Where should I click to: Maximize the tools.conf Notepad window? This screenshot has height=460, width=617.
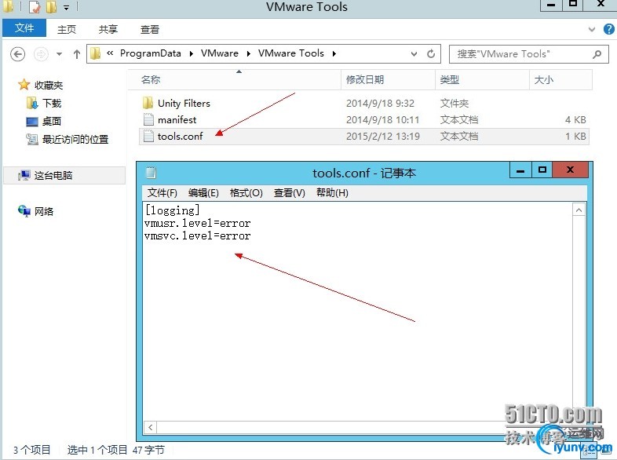(542, 170)
